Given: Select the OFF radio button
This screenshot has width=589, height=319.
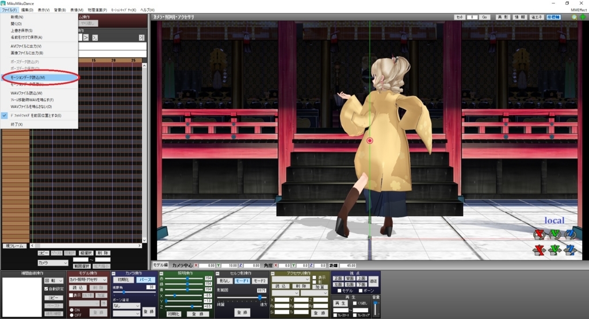Looking at the screenshot, I should (x=72, y=315).
